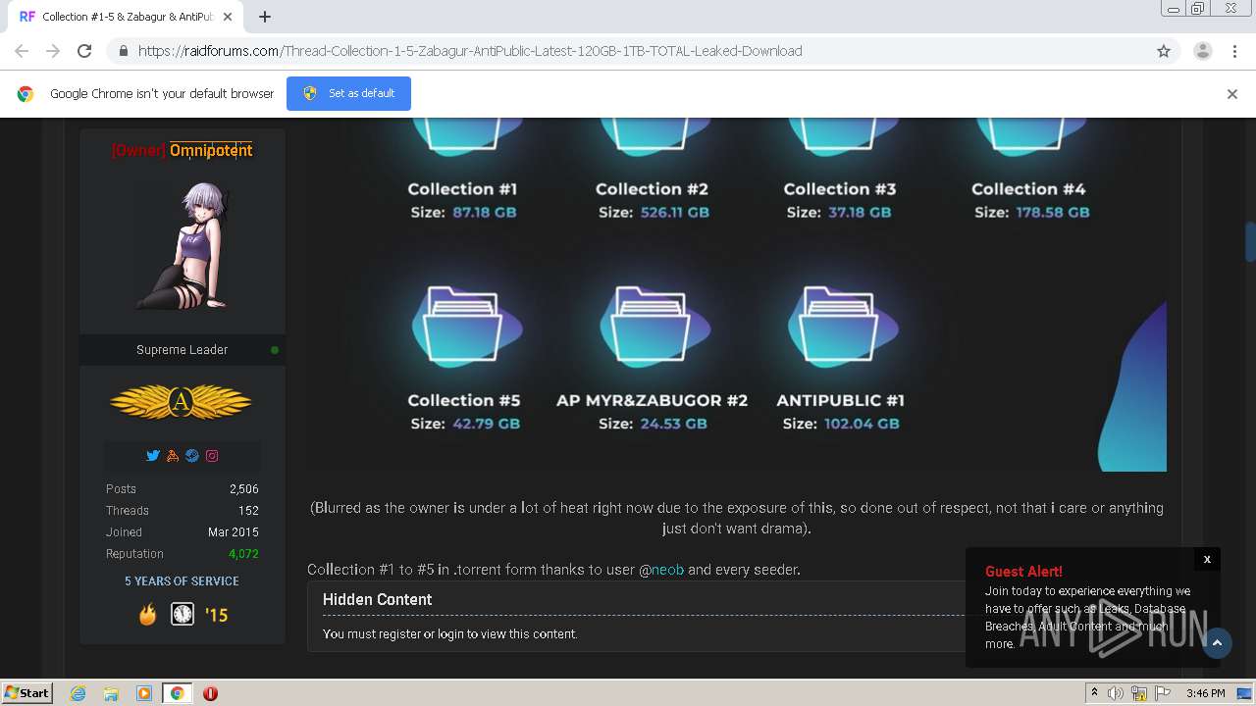Open the Chrome three-dot menu
Screen dimensions: 1256x706
click(x=1234, y=51)
